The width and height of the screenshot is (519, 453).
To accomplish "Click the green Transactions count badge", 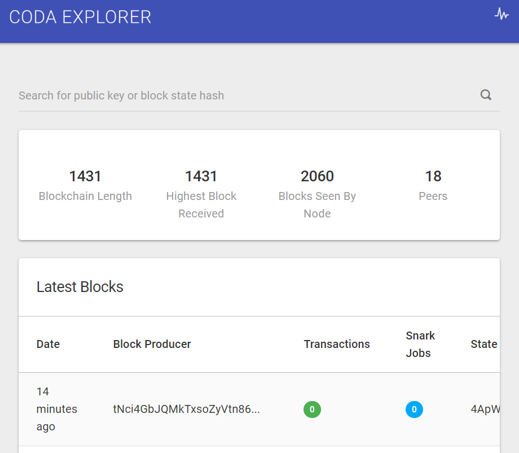I will (312, 410).
